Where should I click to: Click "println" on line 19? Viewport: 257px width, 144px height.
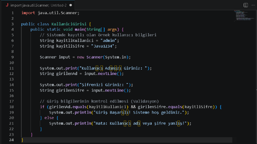point(83,112)
